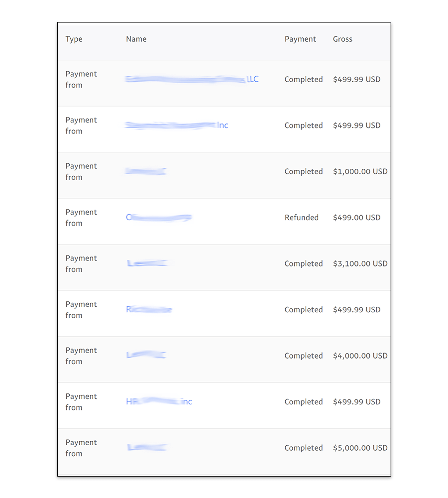
Task: Select the $4,000.00 USD amount
Action: point(360,356)
